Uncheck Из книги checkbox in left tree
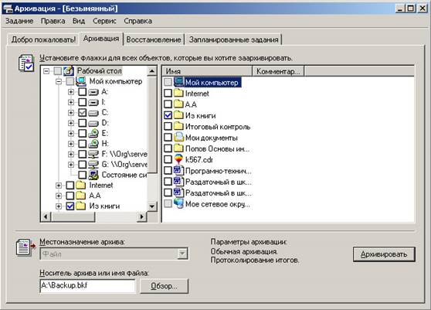 [x=70, y=206]
